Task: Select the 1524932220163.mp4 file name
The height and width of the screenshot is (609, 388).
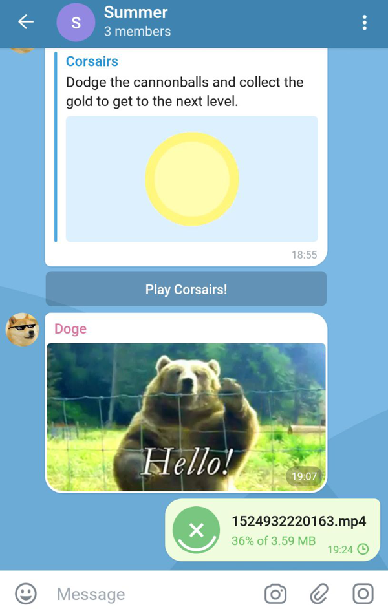Action: click(x=299, y=521)
